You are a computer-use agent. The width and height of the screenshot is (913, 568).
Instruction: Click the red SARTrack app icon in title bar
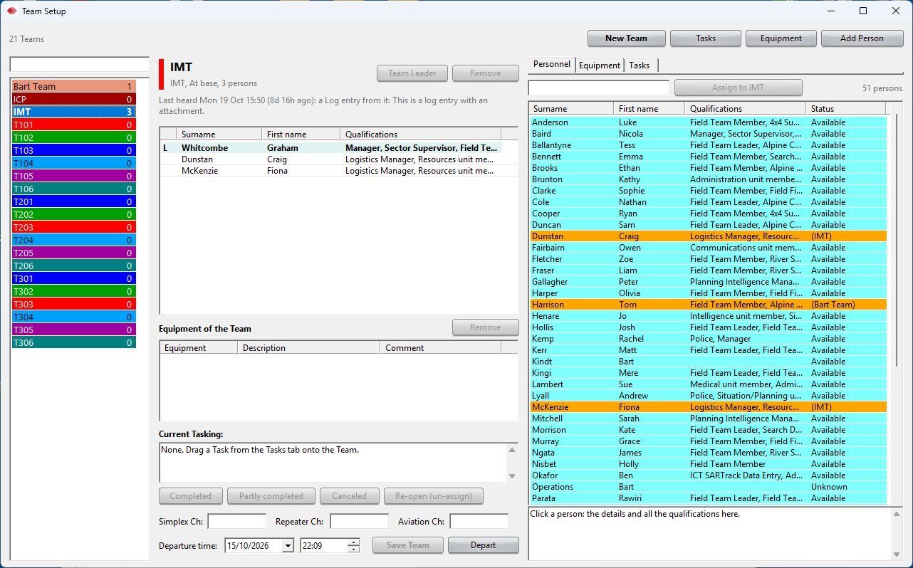pos(11,11)
